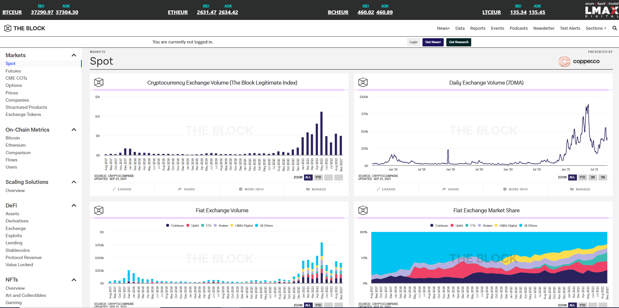
Task: Open the copper.co sponsor logo
Action: pyautogui.click(x=579, y=61)
